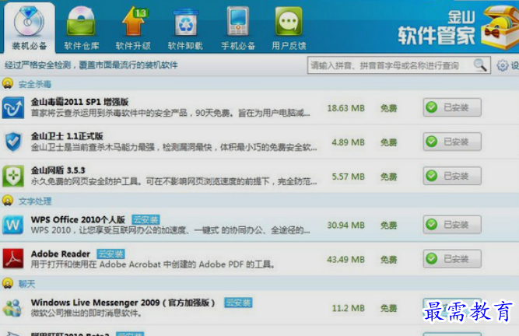Open the 用户反馈 tab

point(289,28)
